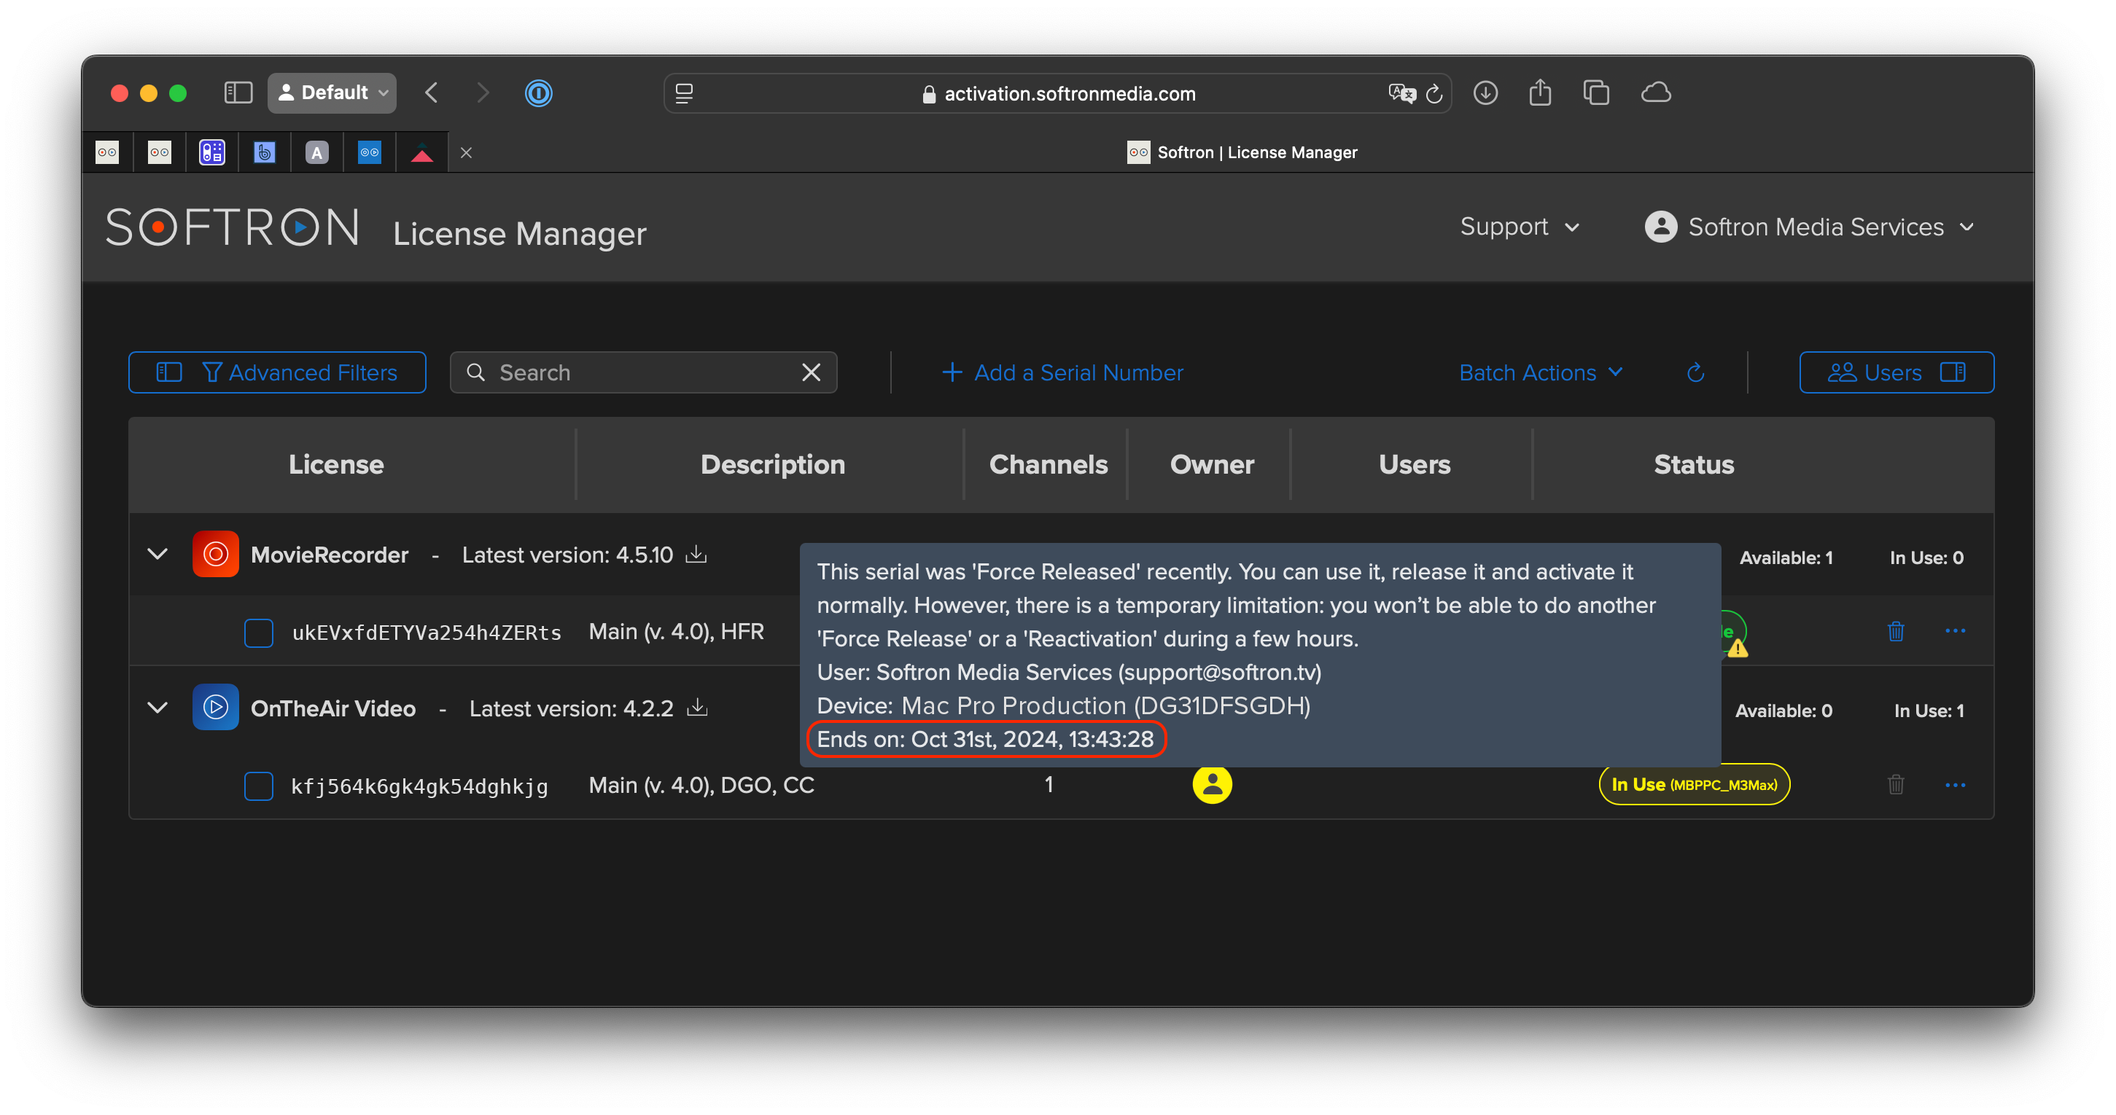Collapse the MovieRecorder group
2116x1115 pixels.
(x=157, y=554)
